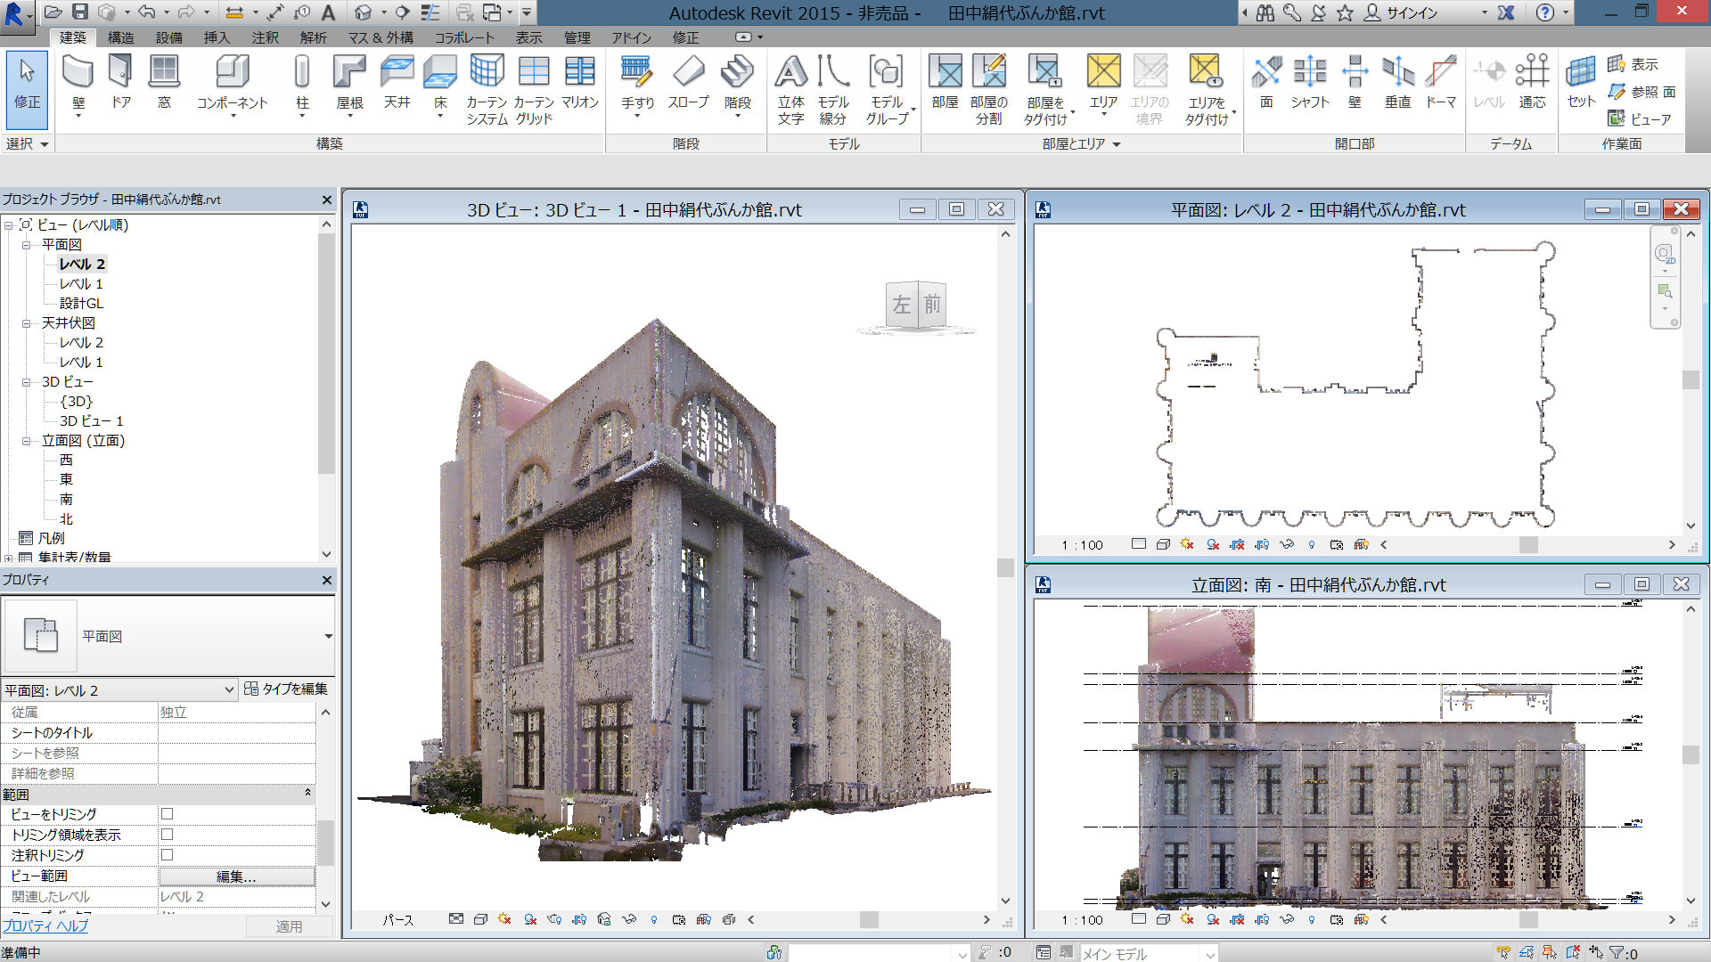
Task: Click the タイプを編集 button
Action: pyautogui.click(x=286, y=689)
